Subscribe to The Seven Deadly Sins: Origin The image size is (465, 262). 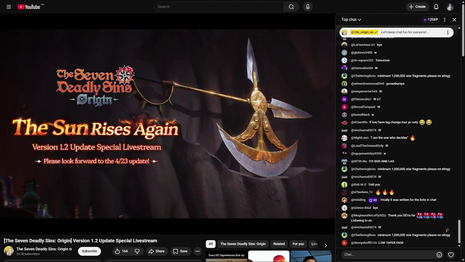pos(89,251)
